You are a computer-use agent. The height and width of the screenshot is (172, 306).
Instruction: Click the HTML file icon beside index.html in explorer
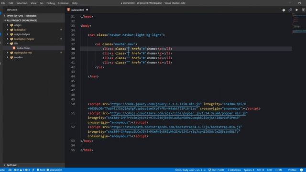14,48
